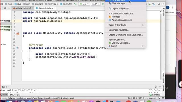Click the java breadcrumb folder
This screenshot has width=182, height=102.
click(x=18, y=4)
